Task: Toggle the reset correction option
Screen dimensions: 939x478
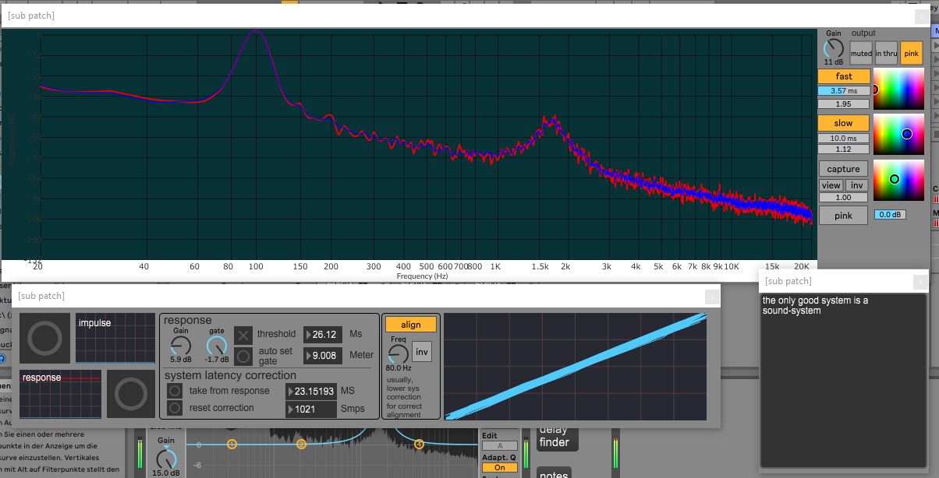Action: coord(175,408)
